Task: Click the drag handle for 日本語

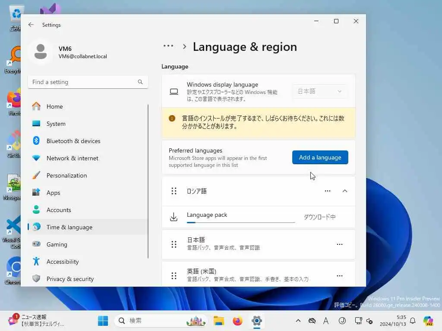Action: click(174, 244)
